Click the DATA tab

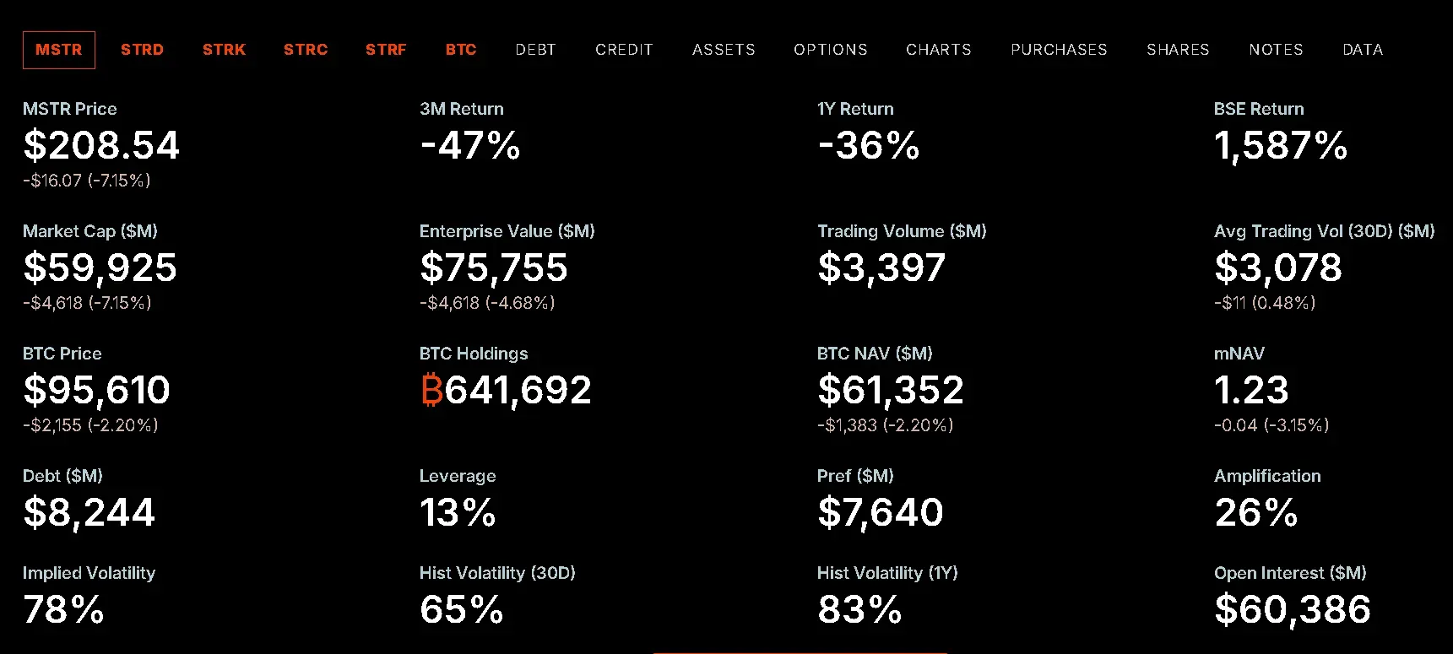pyautogui.click(x=1363, y=50)
